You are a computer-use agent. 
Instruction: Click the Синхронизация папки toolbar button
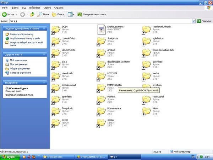[x=92, y=15]
